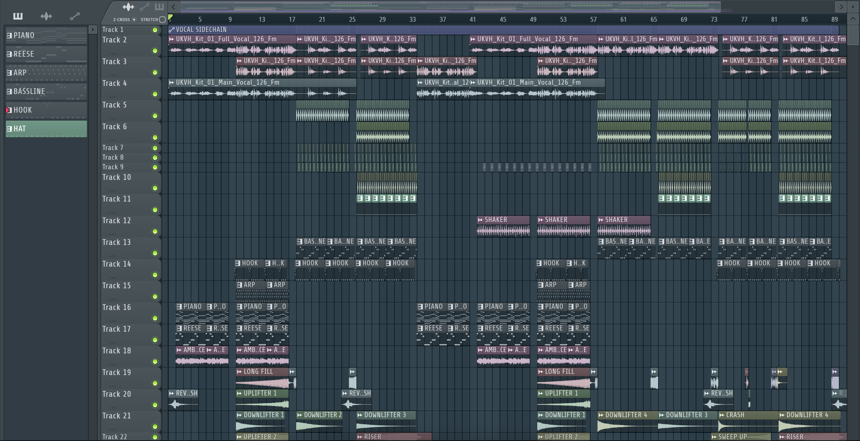Click the Track 13 name label
This screenshot has width=860, height=441.
coord(117,242)
